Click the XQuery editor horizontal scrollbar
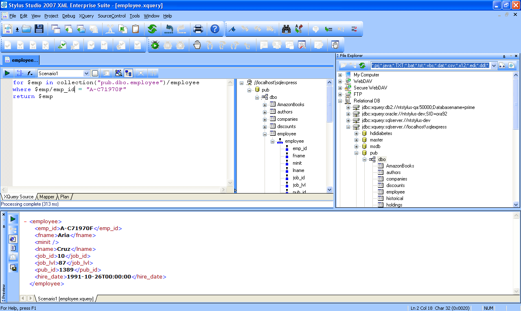 point(113,190)
